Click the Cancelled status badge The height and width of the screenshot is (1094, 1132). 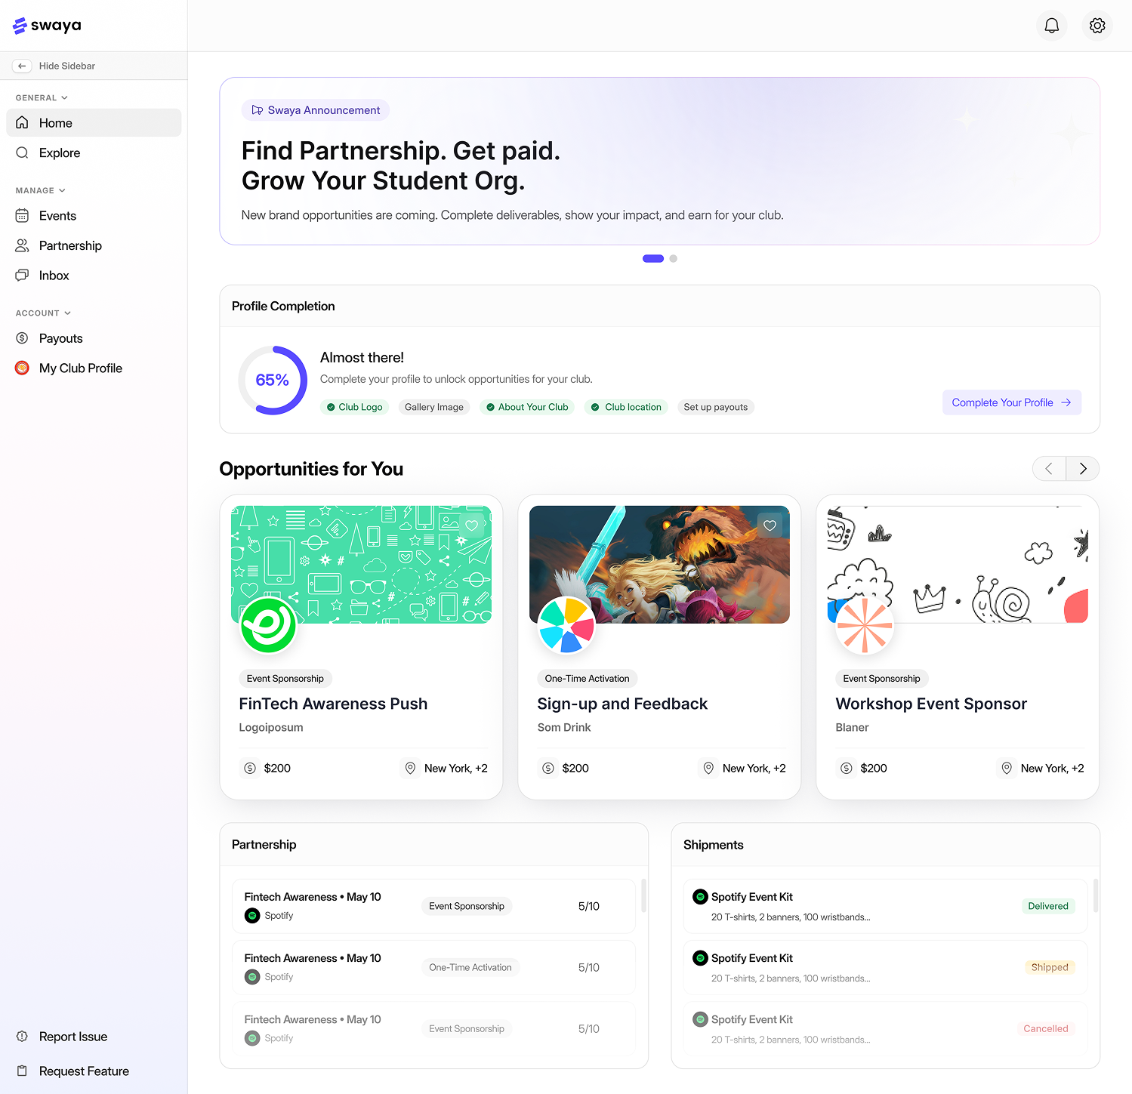[1046, 1028]
